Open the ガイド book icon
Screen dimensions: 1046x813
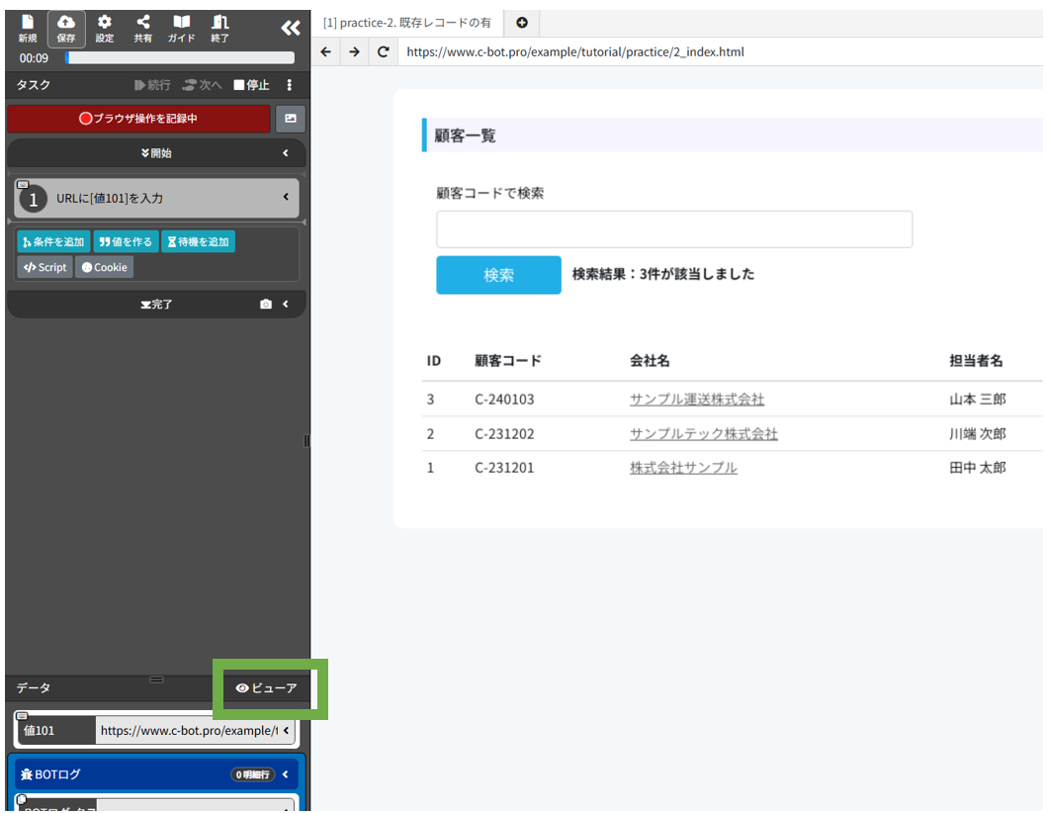pyautogui.click(x=181, y=29)
